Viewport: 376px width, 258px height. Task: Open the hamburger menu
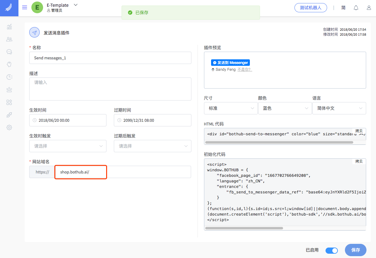click(x=25, y=8)
